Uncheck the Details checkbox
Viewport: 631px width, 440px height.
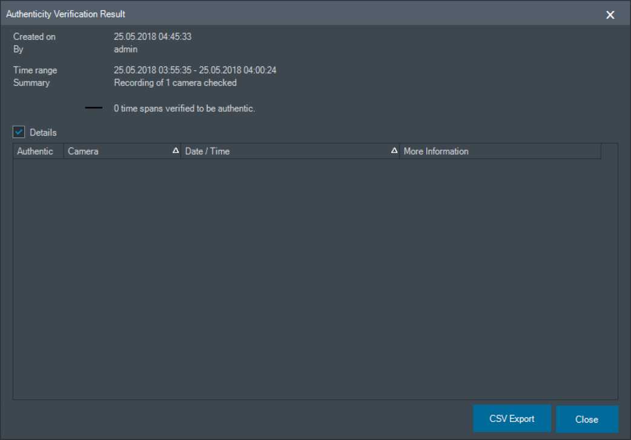19,132
